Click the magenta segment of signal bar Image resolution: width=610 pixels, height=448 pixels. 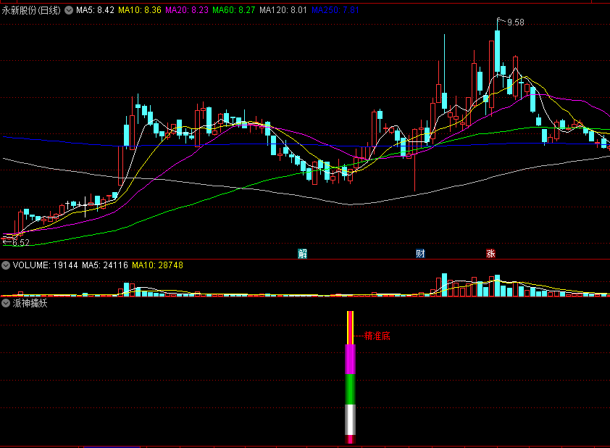coord(350,360)
